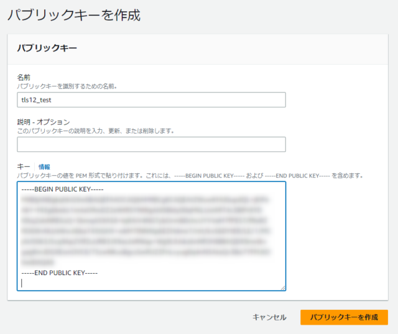The image size is (398, 334).
Task: Click the page title パブリックキーを作成
Action: click(x=74, y=15)
